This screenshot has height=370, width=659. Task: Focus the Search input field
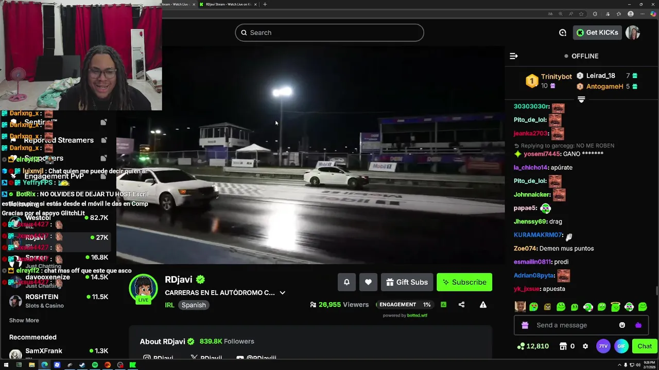click(x=329, y=32)
